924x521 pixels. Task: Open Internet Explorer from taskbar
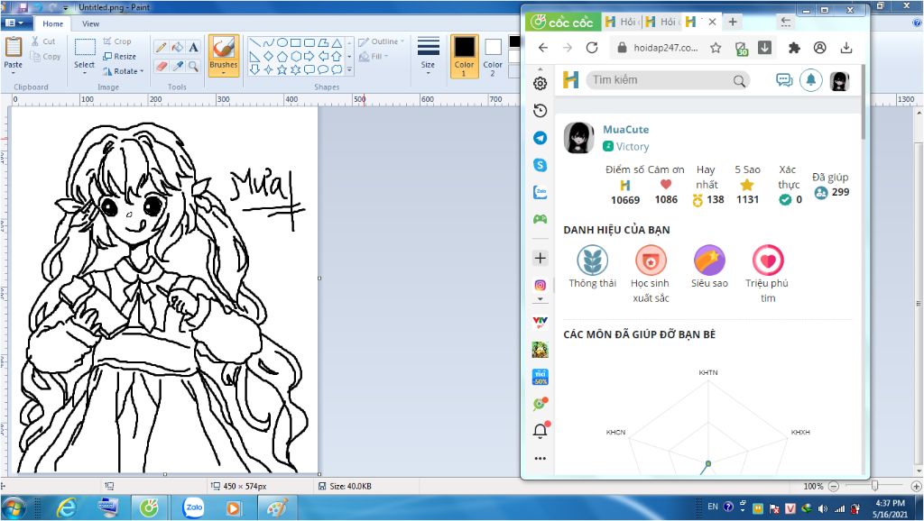point(65,507)
